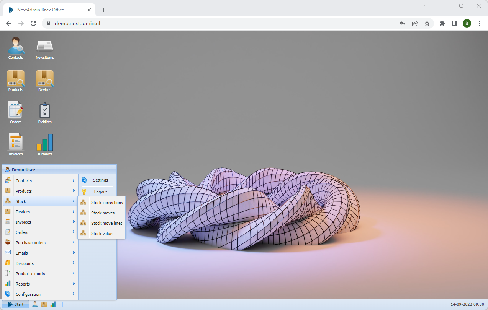Select Product exports in the start menu

tap(40, 274)
